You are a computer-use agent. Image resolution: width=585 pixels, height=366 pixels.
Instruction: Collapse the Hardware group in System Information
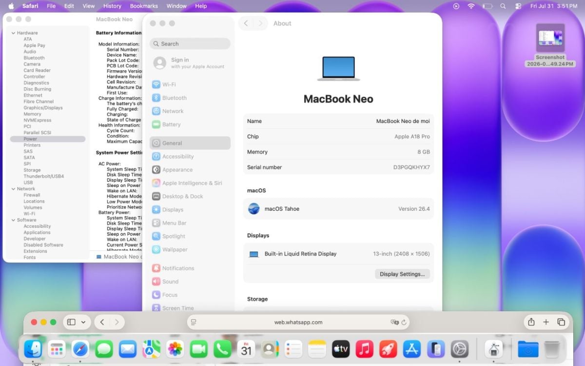(x=13, y=33)
